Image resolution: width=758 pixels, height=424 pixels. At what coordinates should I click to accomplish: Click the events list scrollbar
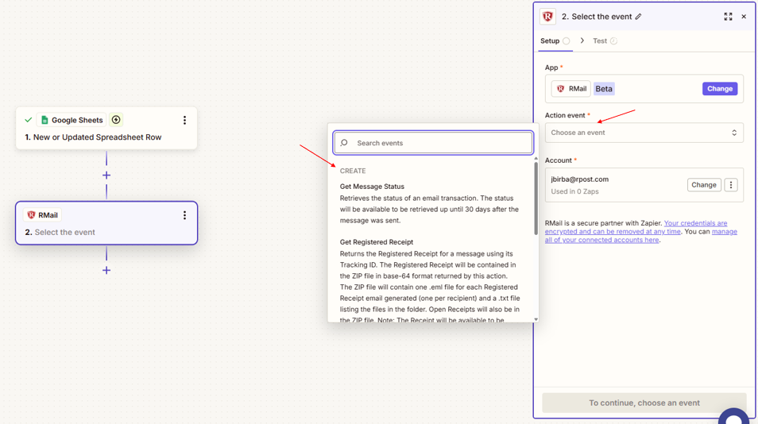[536, 199]
